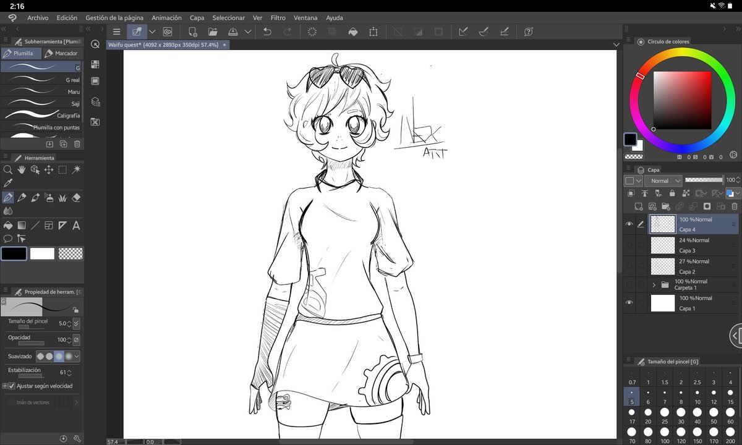Open Archivo menu
Viewport: 742px width, 445px height.
pos(38,18)
